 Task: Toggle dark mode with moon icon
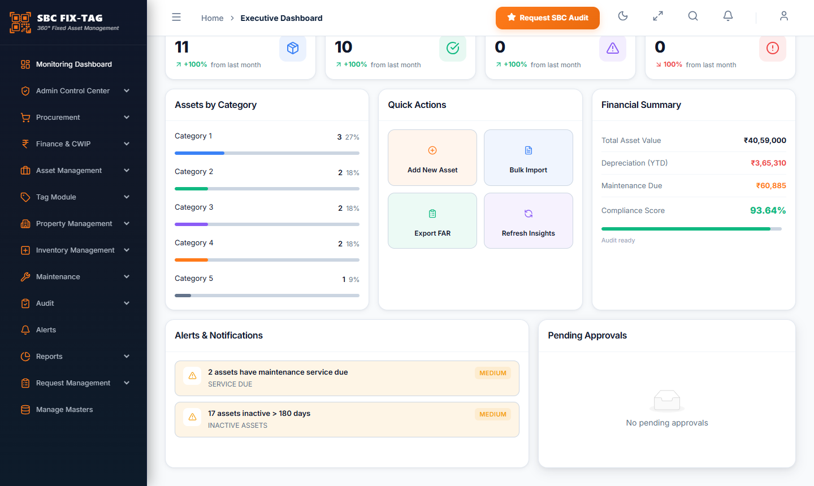[623, 16]
